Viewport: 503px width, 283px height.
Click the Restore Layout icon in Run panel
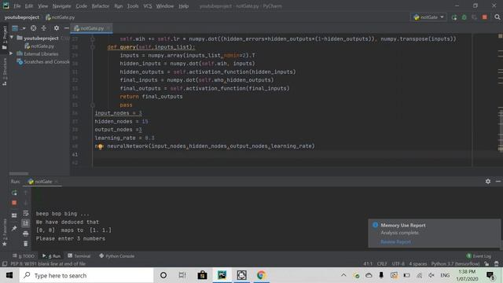pos(14,215)
